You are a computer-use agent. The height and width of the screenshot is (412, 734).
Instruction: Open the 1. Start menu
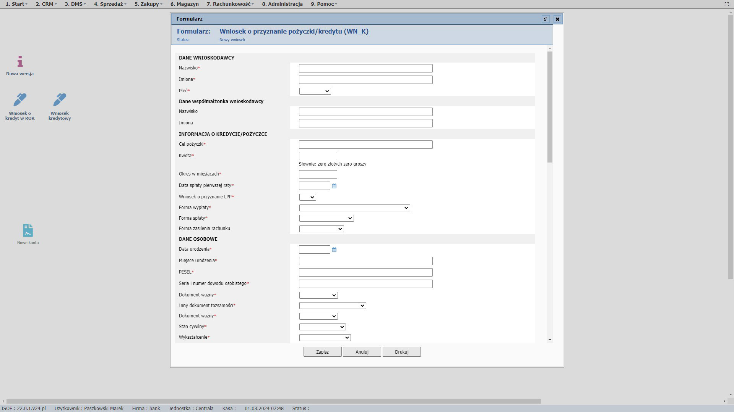click(x=16, y=4)
